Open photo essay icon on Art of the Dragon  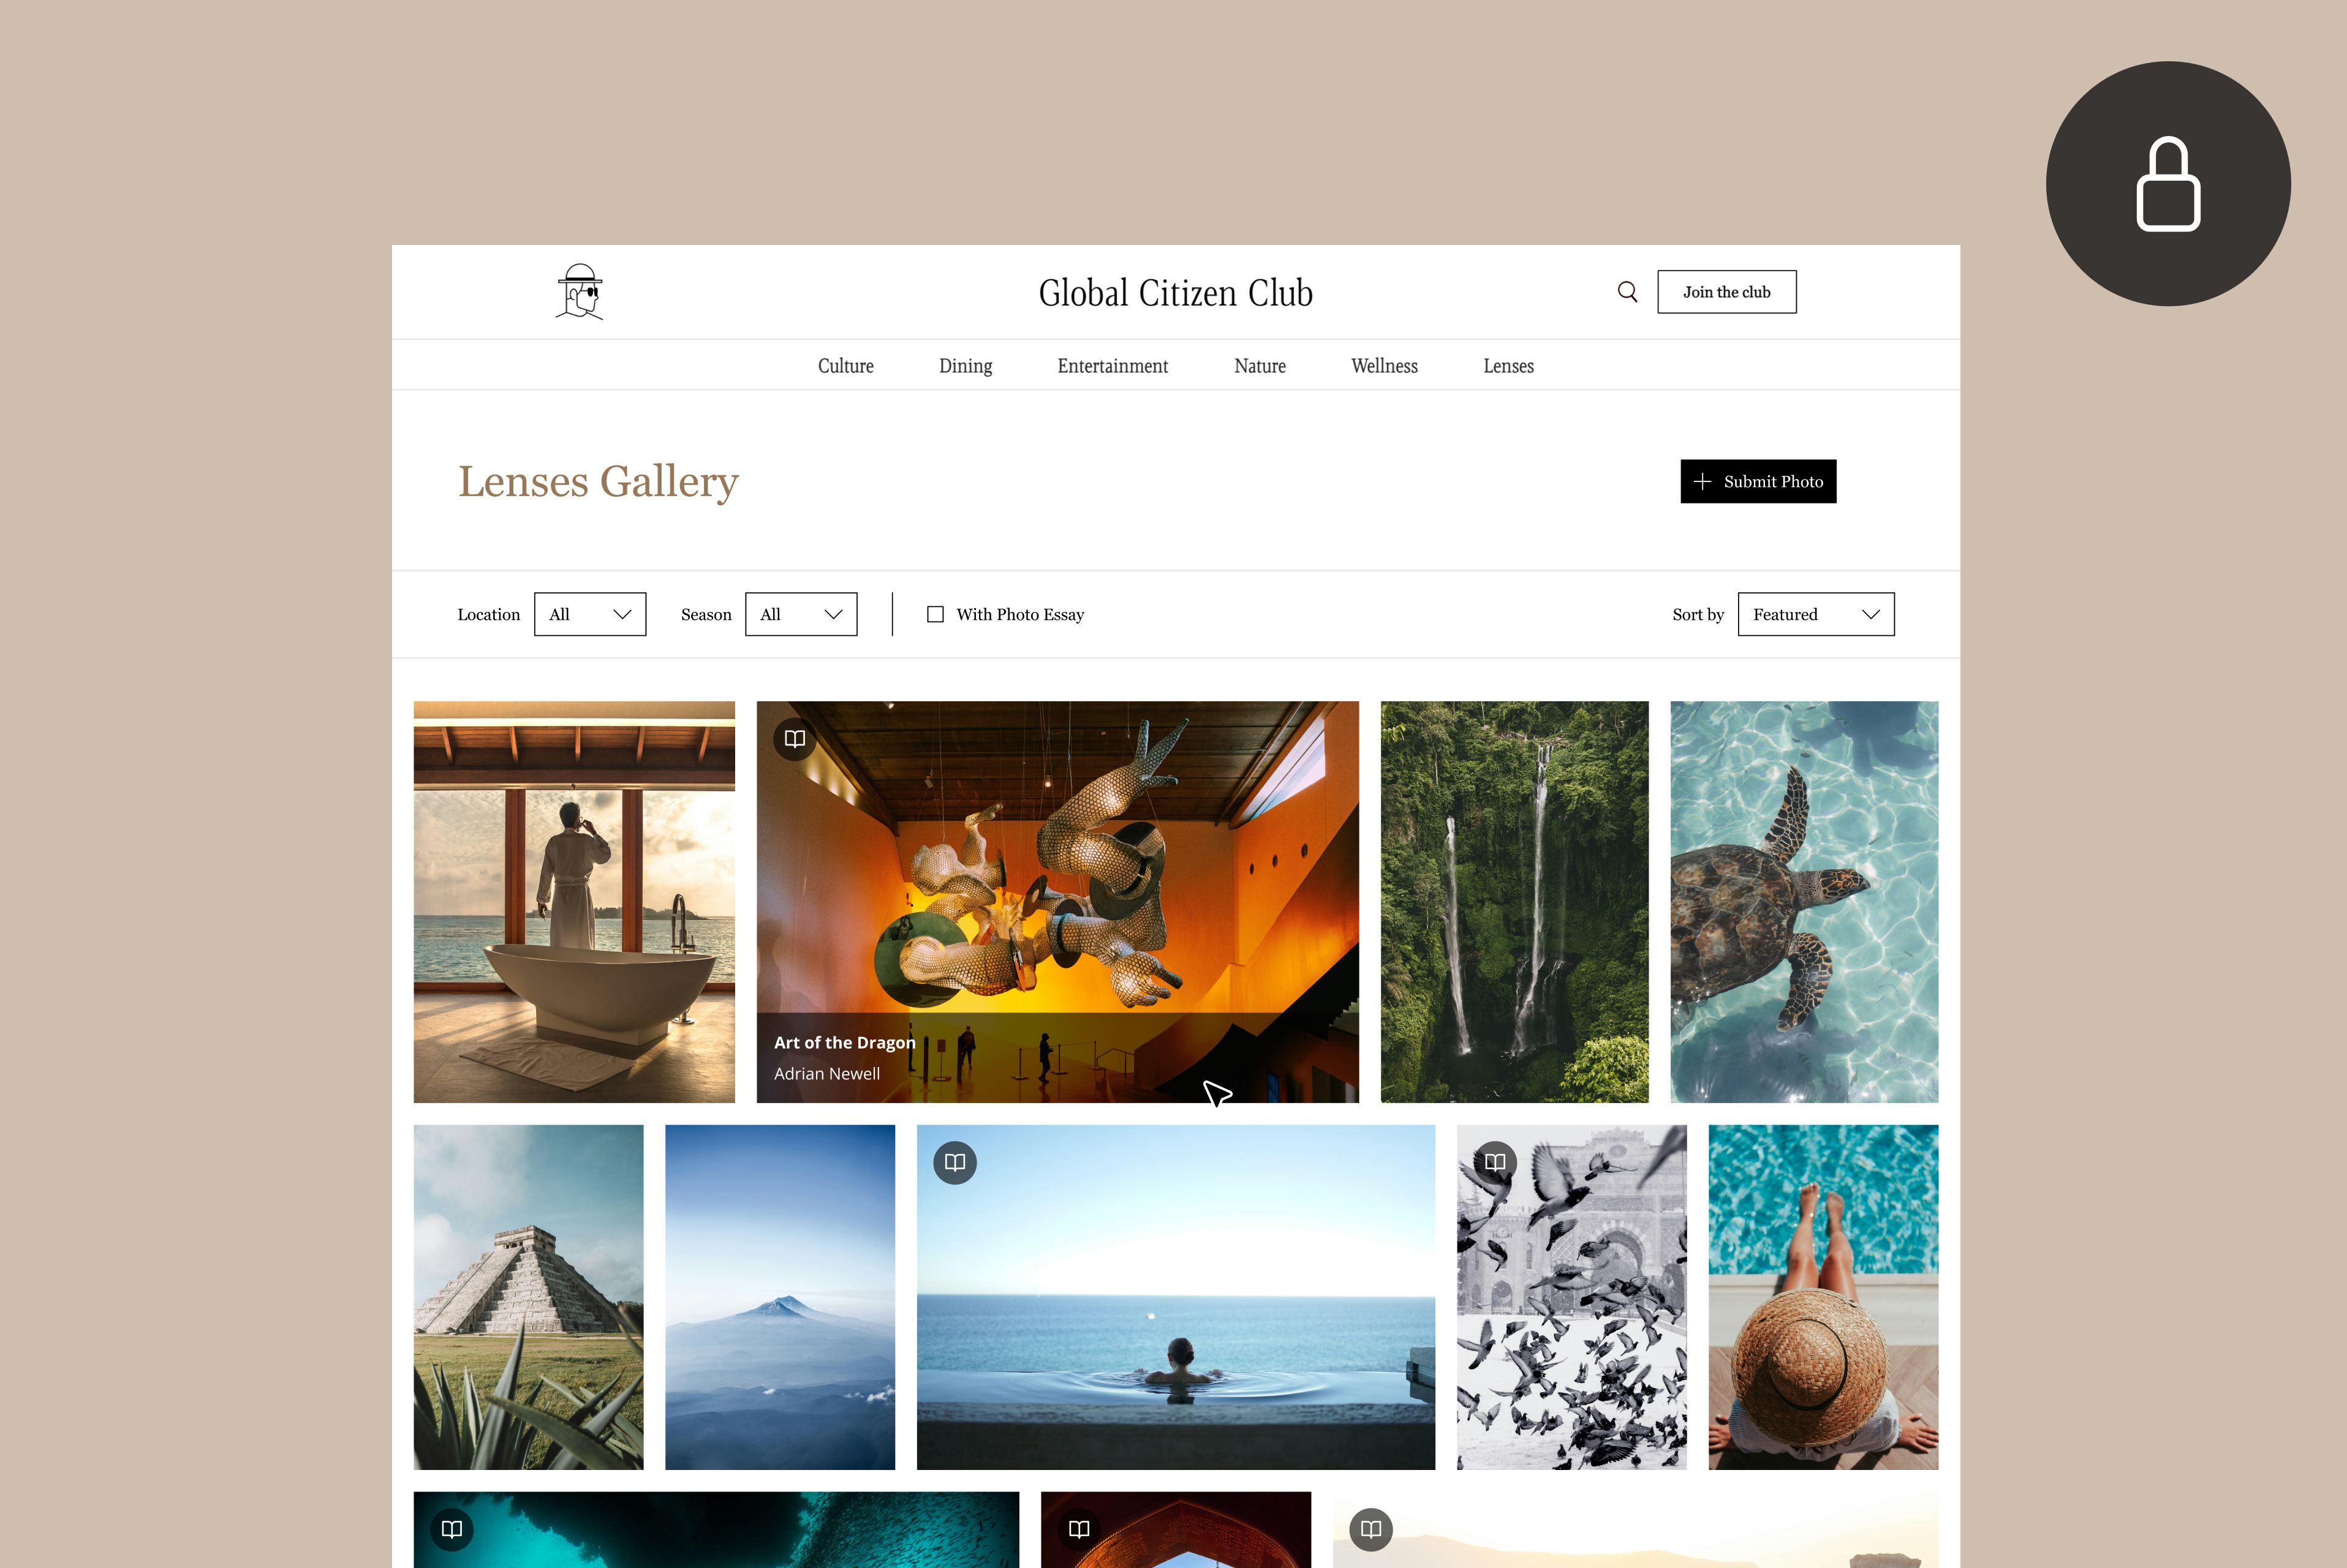coord(795,739)
